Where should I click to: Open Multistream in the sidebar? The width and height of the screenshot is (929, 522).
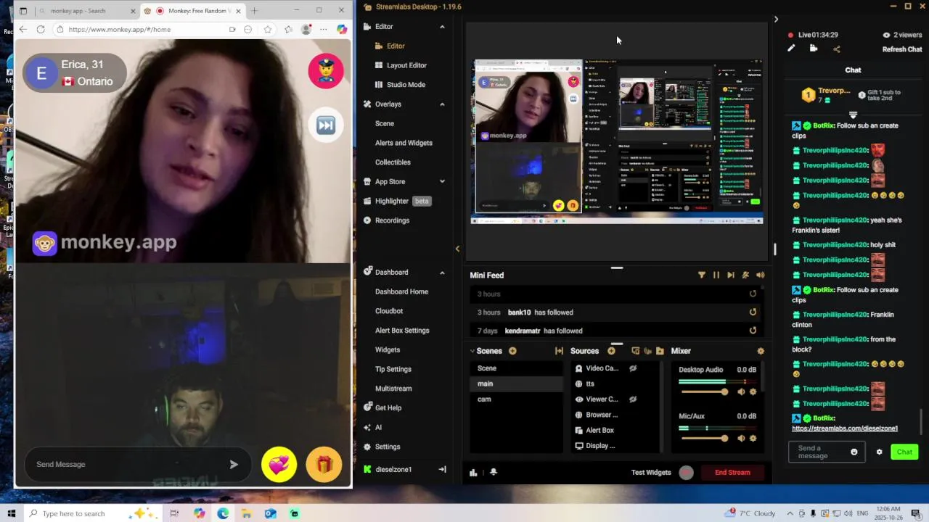(393, 389)
